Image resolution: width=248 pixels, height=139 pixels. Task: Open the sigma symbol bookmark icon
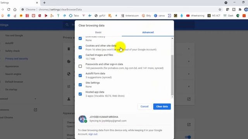(169, 15)
